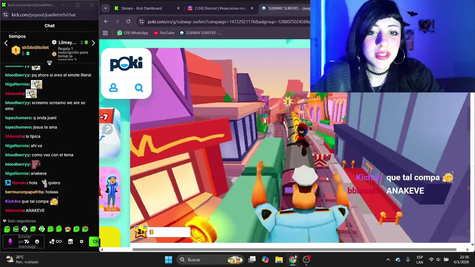
Task: Collapse the leaderboard panel handle
Action: click(49, 63)
